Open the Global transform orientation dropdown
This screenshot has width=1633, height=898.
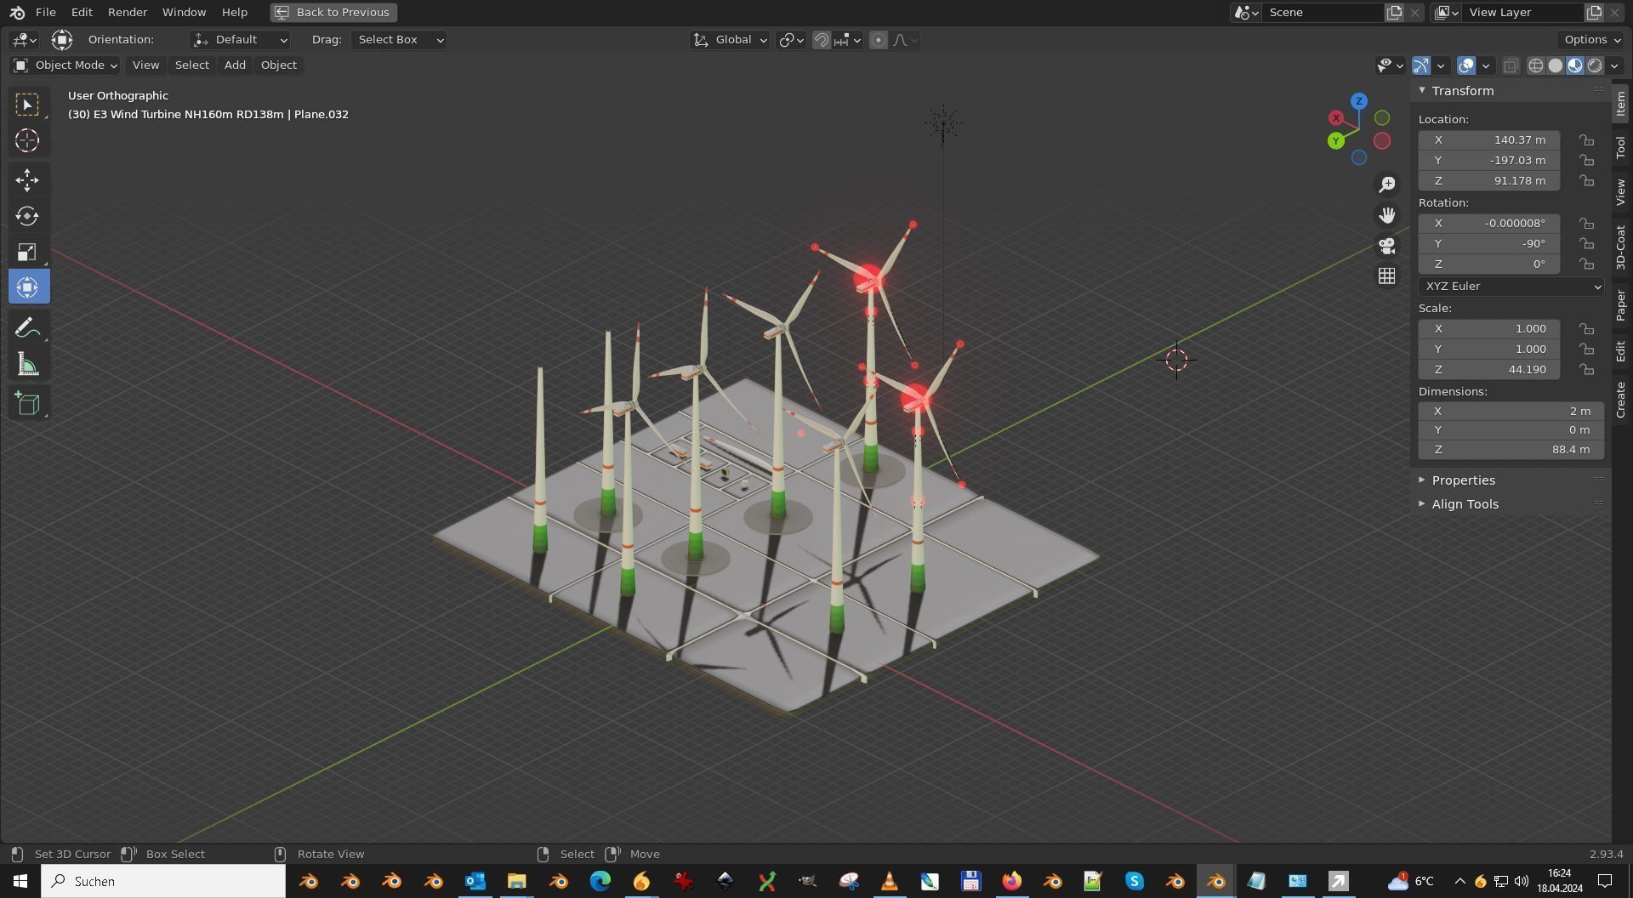pos(730,40)
